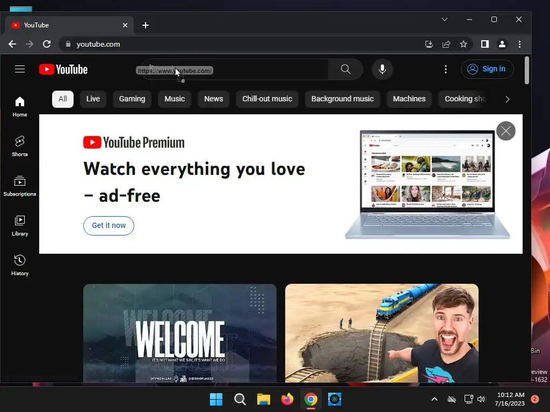The image size is (550, 412).
Task: Open the atom-icon app in taskbar
Action: pos(335,399)
